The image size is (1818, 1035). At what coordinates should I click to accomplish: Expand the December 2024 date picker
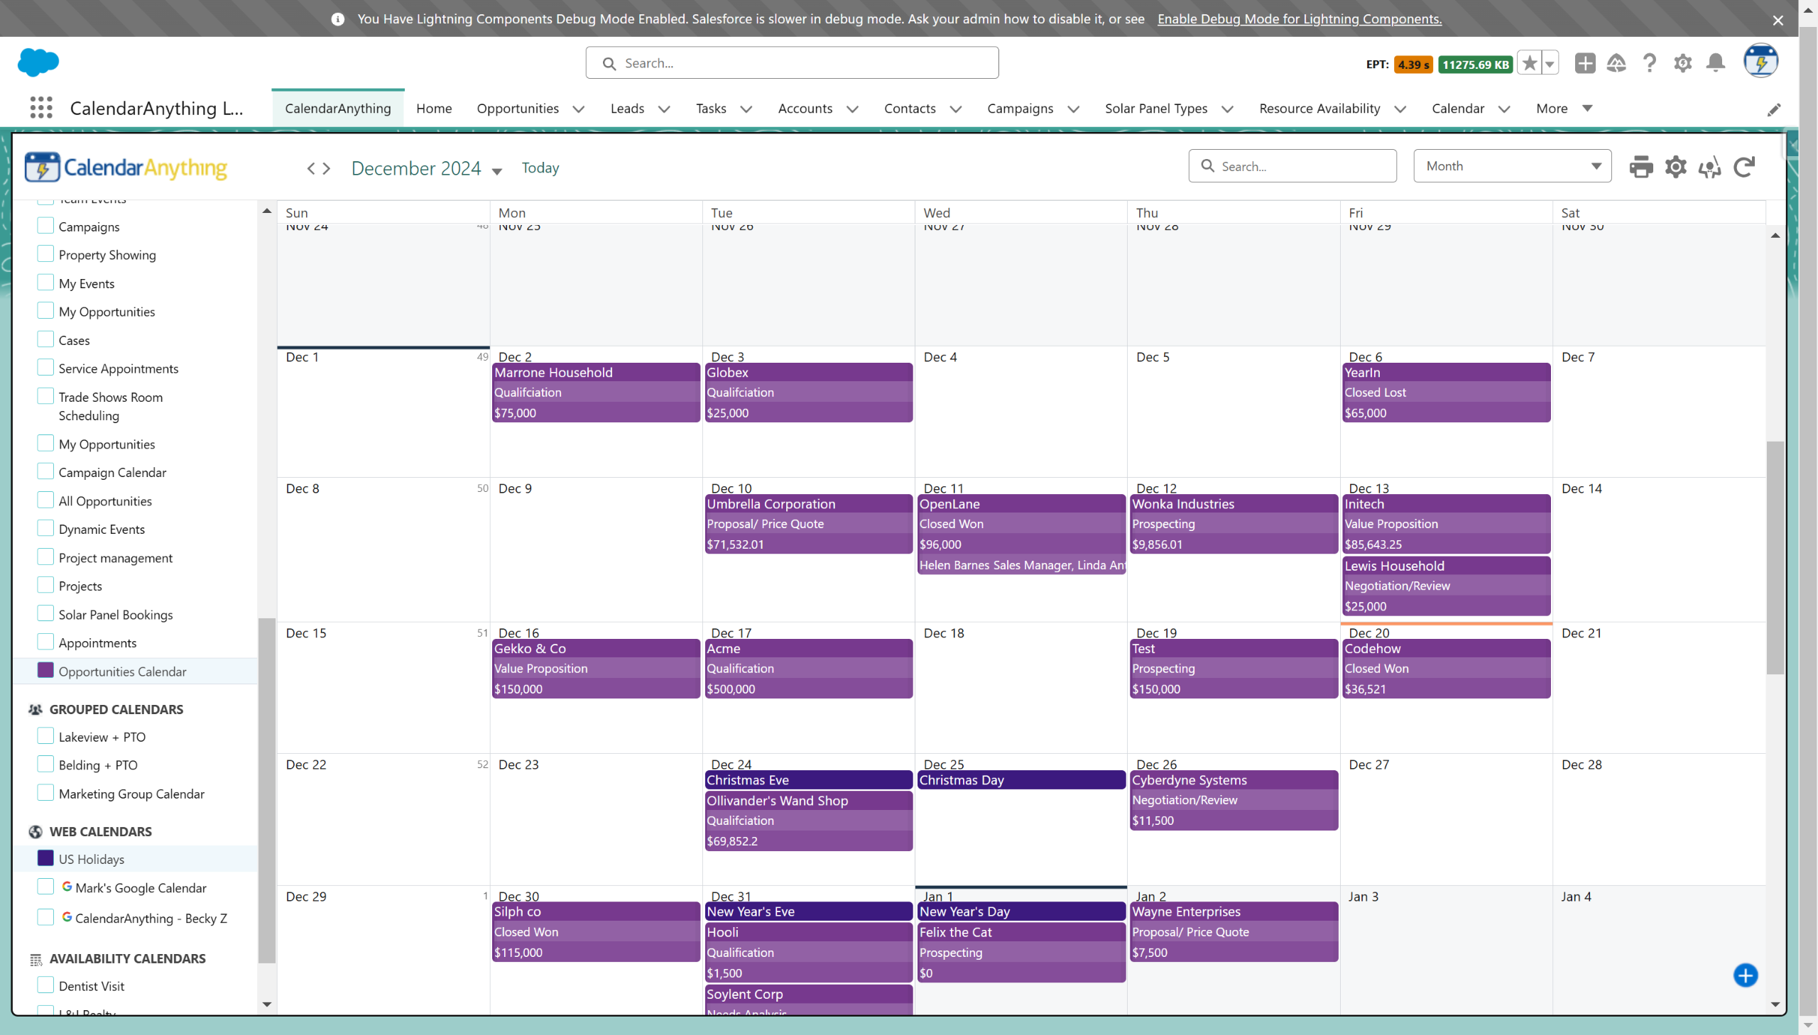point(497,170)
